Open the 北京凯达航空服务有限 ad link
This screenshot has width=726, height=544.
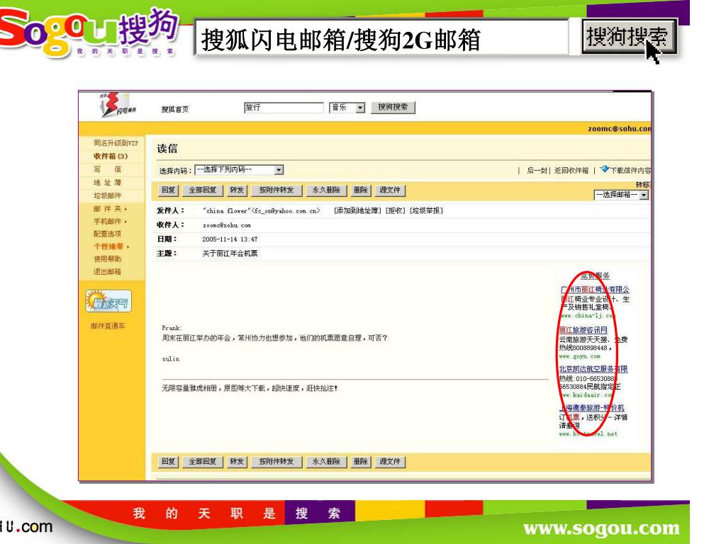click(x=593, y=369)
